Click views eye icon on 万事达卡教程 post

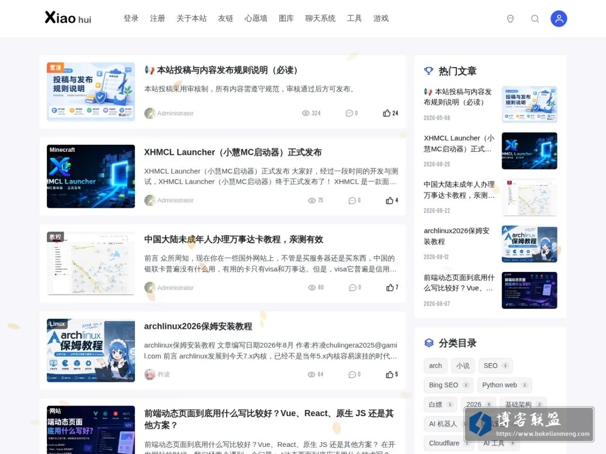pos(312,288)
